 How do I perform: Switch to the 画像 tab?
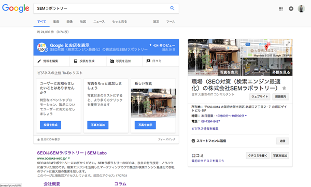click(69, 21)
